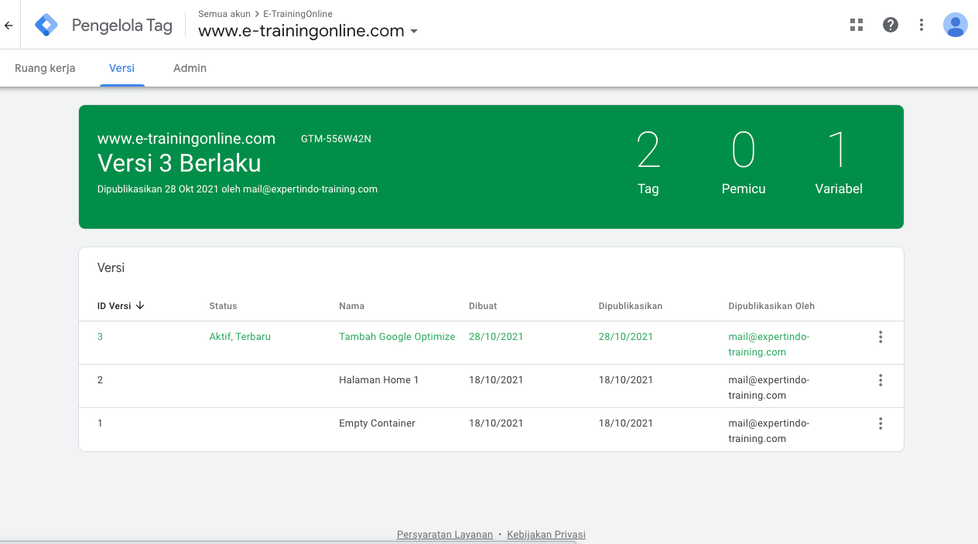This screenshot has width=978, height=544.
Task: Click version ID 2 cell
Action: (x=100, y=380)
